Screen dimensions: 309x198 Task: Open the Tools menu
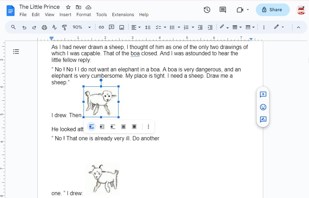click(101, 15)
